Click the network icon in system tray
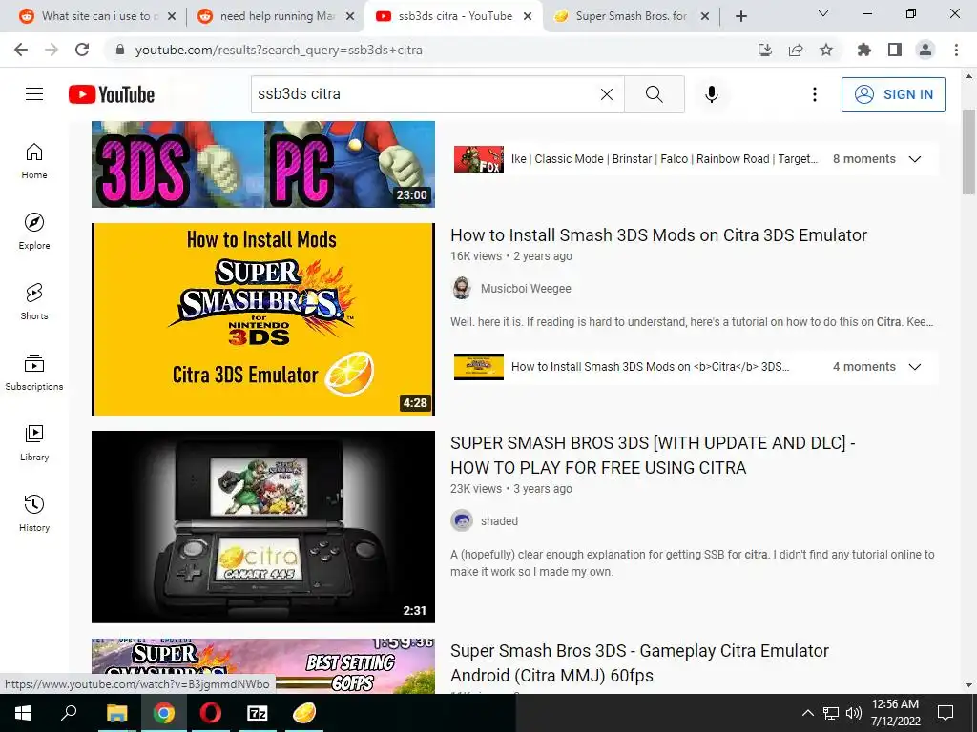Image resolution: width=977 pixels, height=732 pixels. (831, 713)
